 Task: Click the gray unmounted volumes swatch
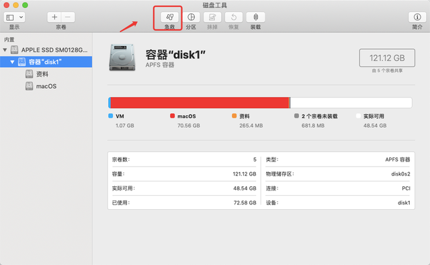296,116
